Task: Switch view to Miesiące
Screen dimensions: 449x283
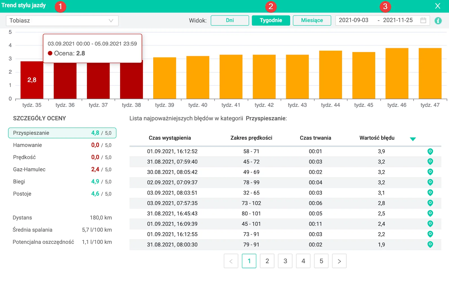Action: 312,20
